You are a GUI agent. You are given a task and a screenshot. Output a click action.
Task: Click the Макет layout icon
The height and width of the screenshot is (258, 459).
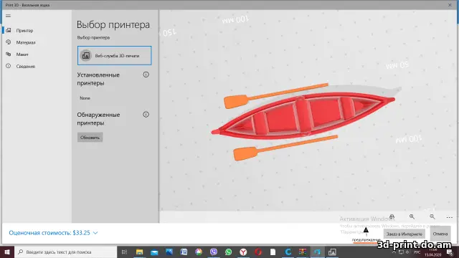(x=9, y=54)
